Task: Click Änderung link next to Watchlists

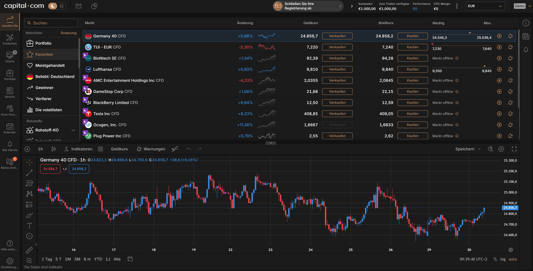Action: click(68, 33)
